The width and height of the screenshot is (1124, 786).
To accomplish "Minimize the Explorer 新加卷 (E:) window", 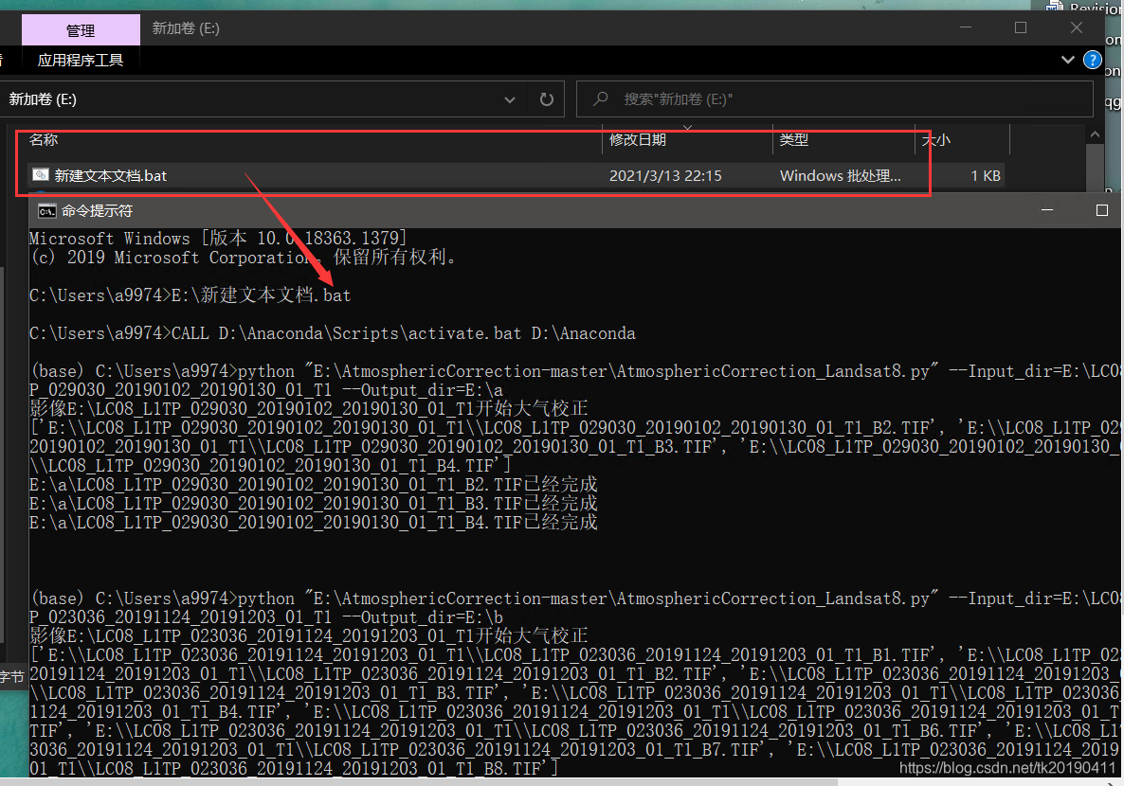I will coord(966,27).
